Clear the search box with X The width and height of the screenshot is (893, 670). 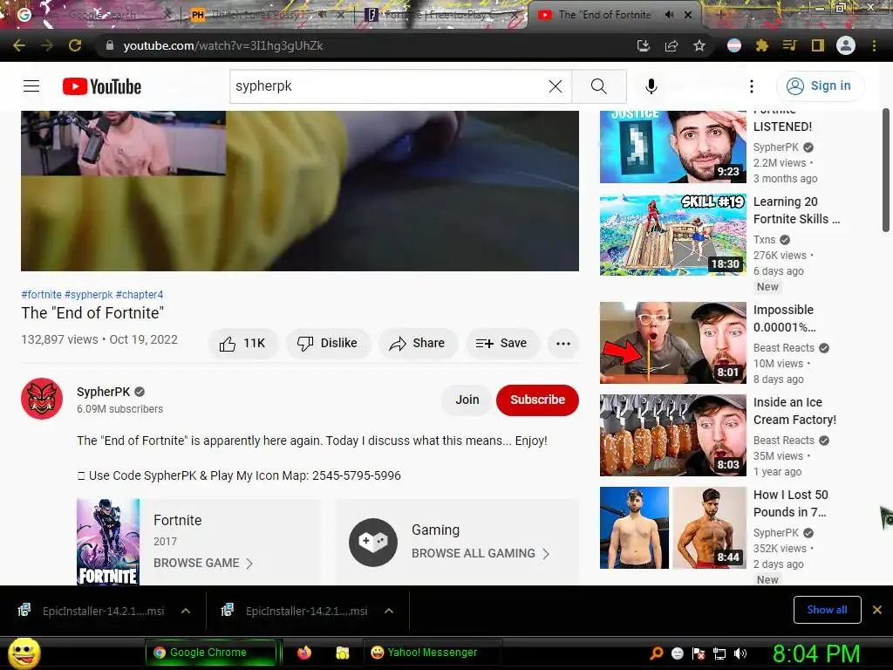[x=556, y=86]
